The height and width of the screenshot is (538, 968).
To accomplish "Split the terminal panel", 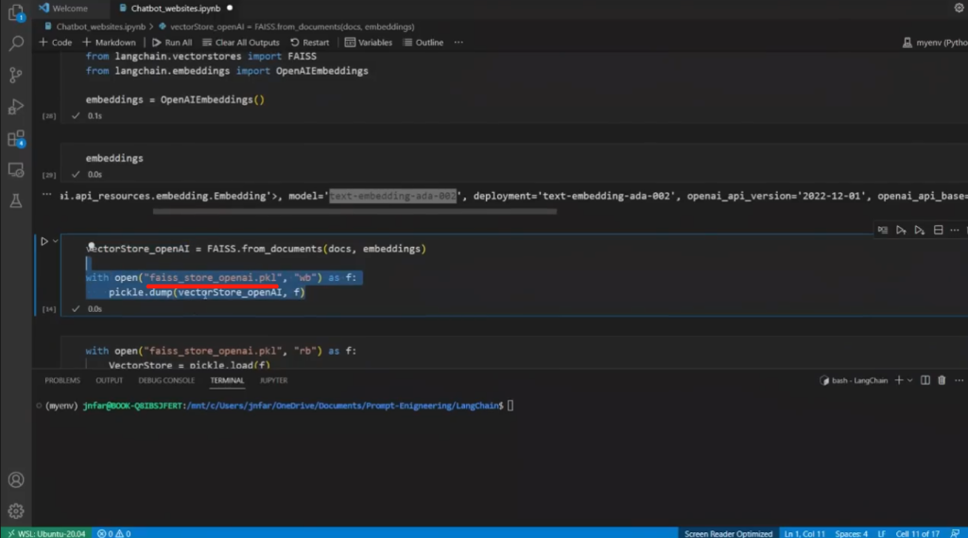I will (924, 380).
